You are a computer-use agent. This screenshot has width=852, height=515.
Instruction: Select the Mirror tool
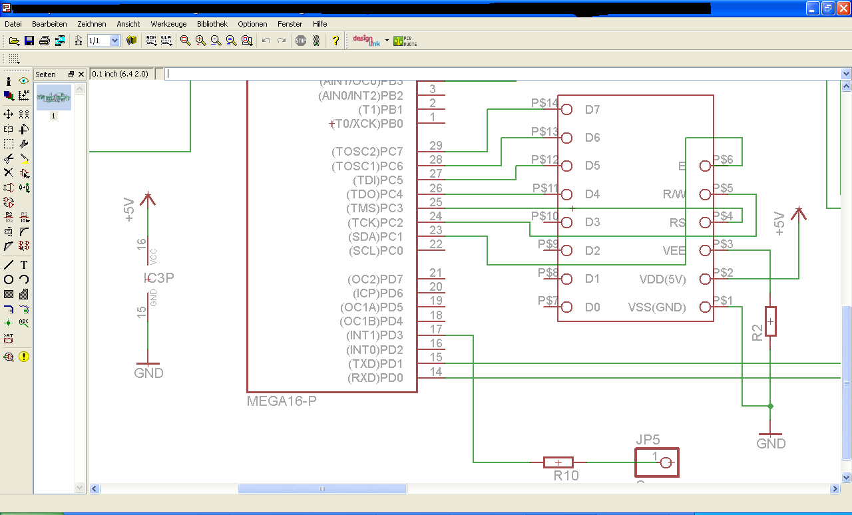click(x=9, y=129)
